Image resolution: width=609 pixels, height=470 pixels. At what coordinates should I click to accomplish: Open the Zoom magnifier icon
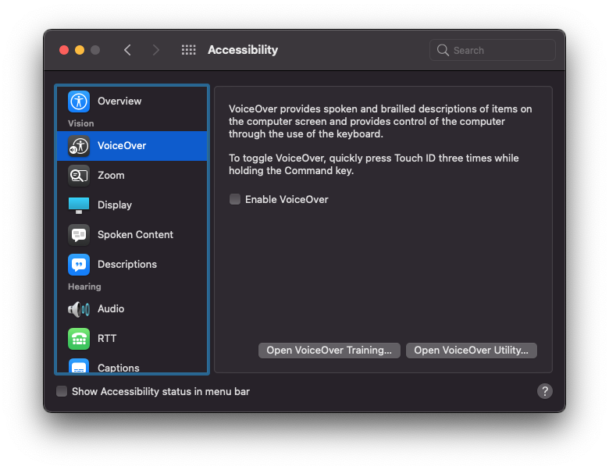click(79, 176)
